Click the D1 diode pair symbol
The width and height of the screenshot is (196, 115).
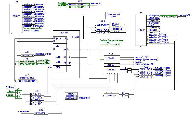coord(19,94)
